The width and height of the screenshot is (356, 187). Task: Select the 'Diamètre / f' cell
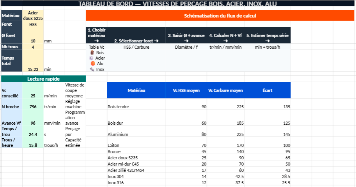click(186, 47)
